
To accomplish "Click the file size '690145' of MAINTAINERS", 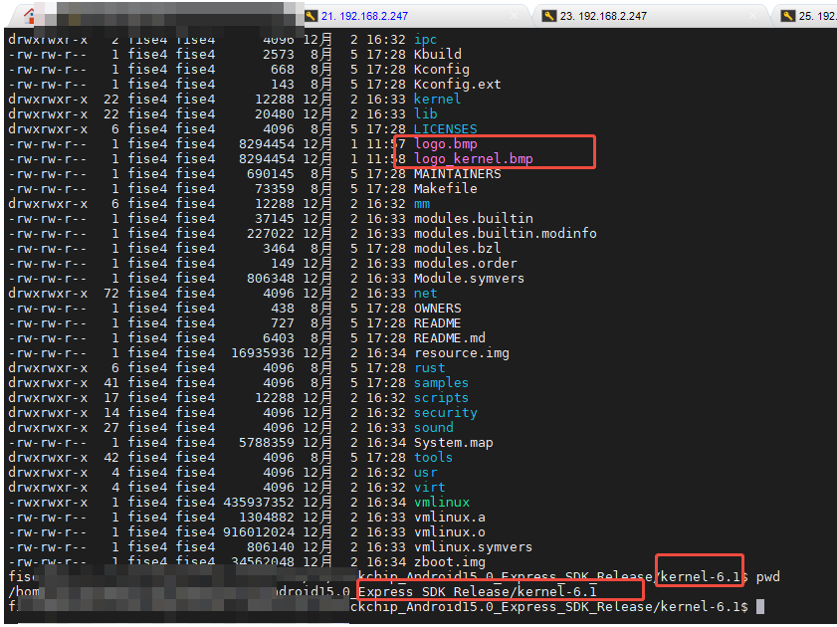I will pos(271,174).
